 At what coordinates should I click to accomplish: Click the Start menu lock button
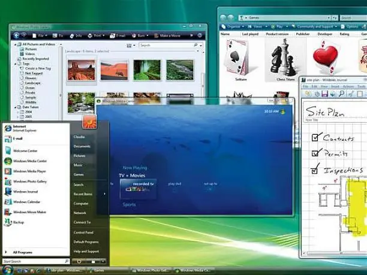(93, 261)
